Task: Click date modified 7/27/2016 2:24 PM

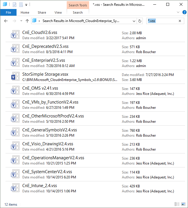Action: [x=160, y=75]
